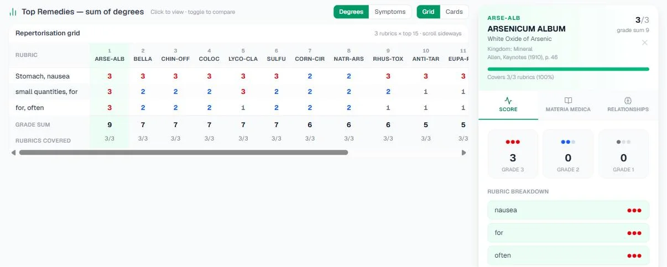Image resolution: width=667 pixels, height=267 pixels.
Task: Click the Score tab pulse icon
Action: pyautogui.click(x=508, y=101)
